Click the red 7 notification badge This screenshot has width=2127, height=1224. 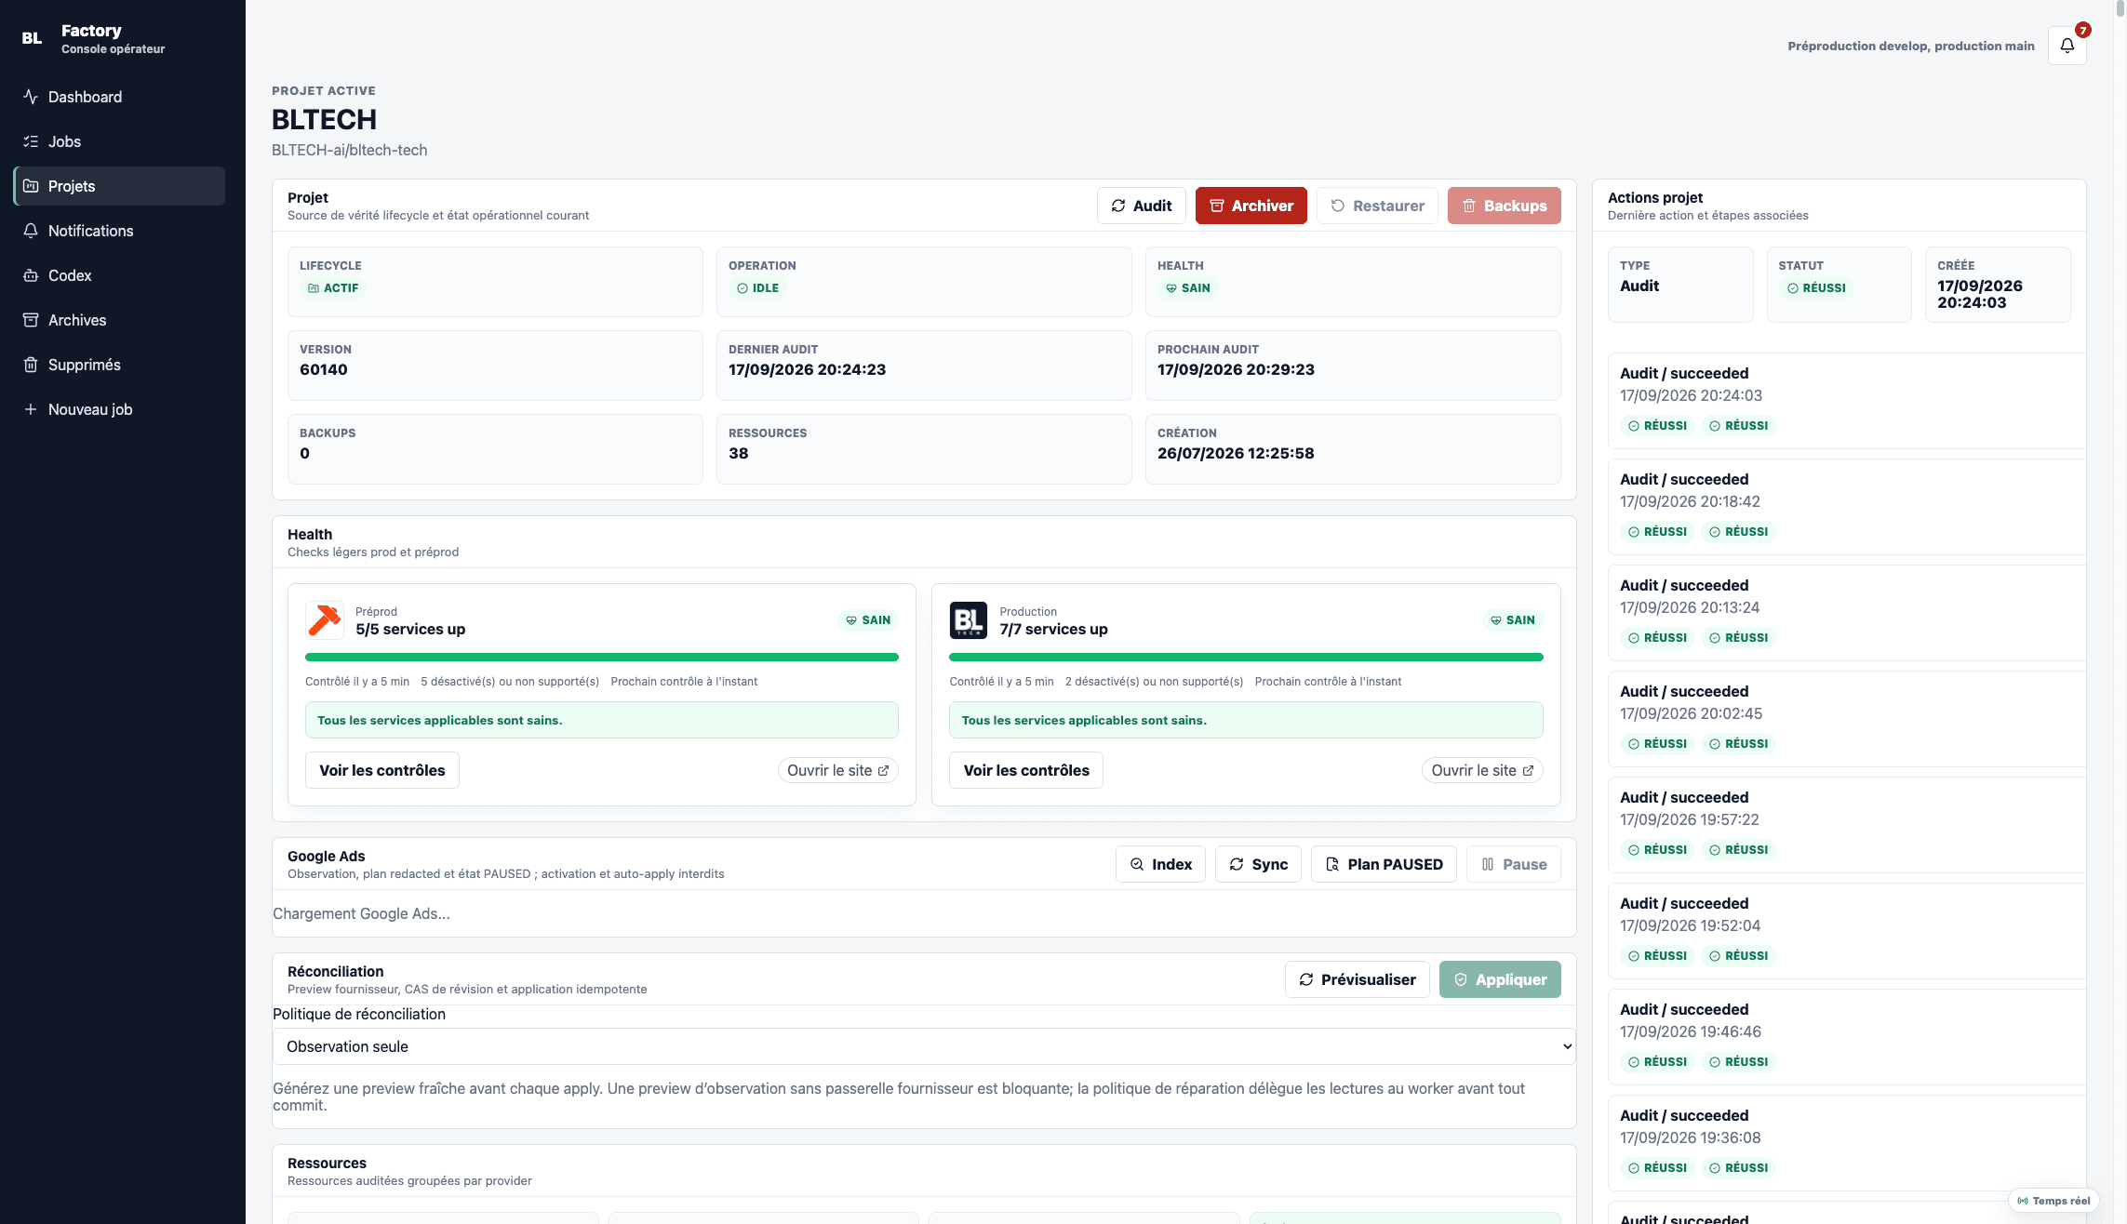pyautogui.click(x=2083, y=30)
